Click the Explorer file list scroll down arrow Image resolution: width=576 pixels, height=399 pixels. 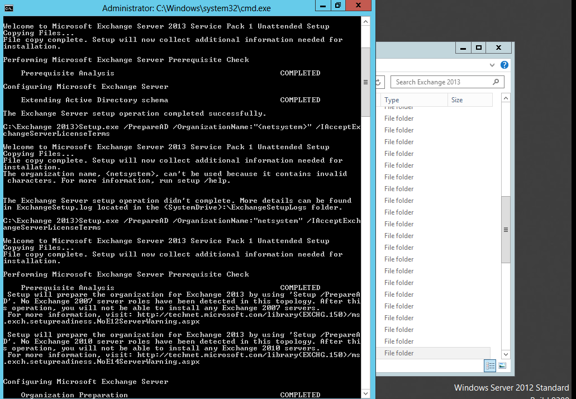click(x=506, y=354)
